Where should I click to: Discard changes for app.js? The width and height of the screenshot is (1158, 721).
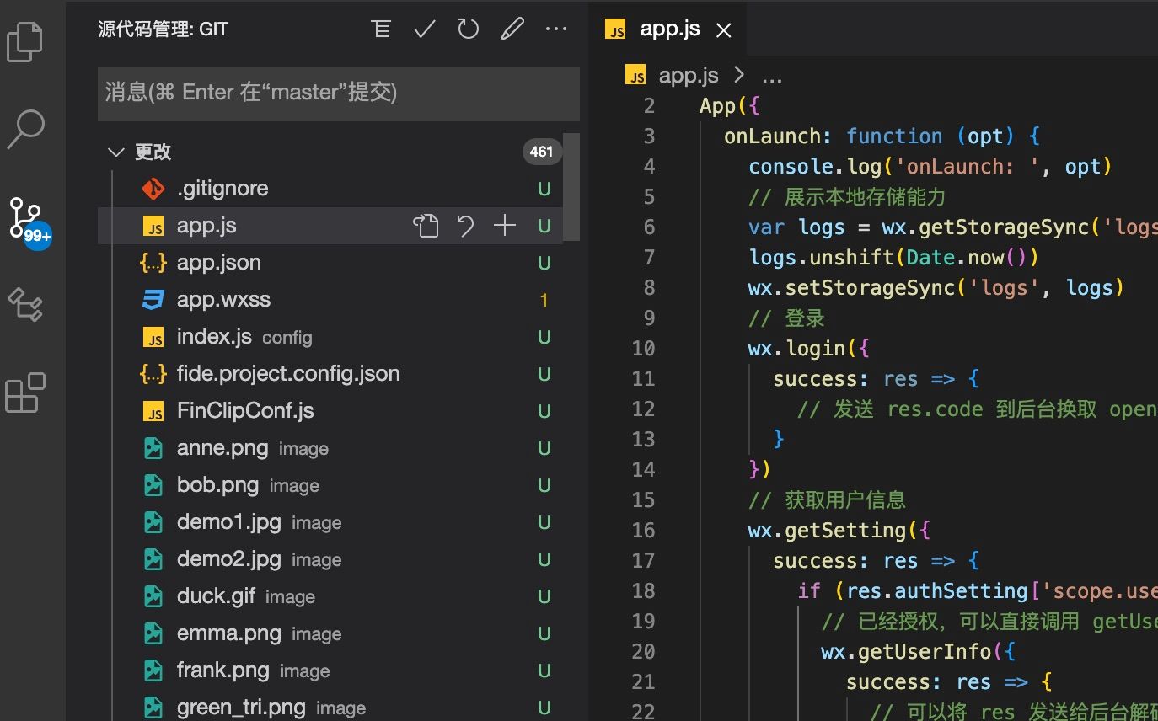[465, 226]
